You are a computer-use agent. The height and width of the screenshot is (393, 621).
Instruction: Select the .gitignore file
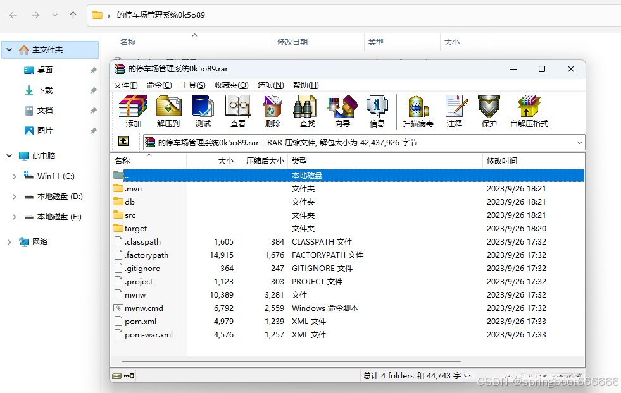click(x=348, y=268)
